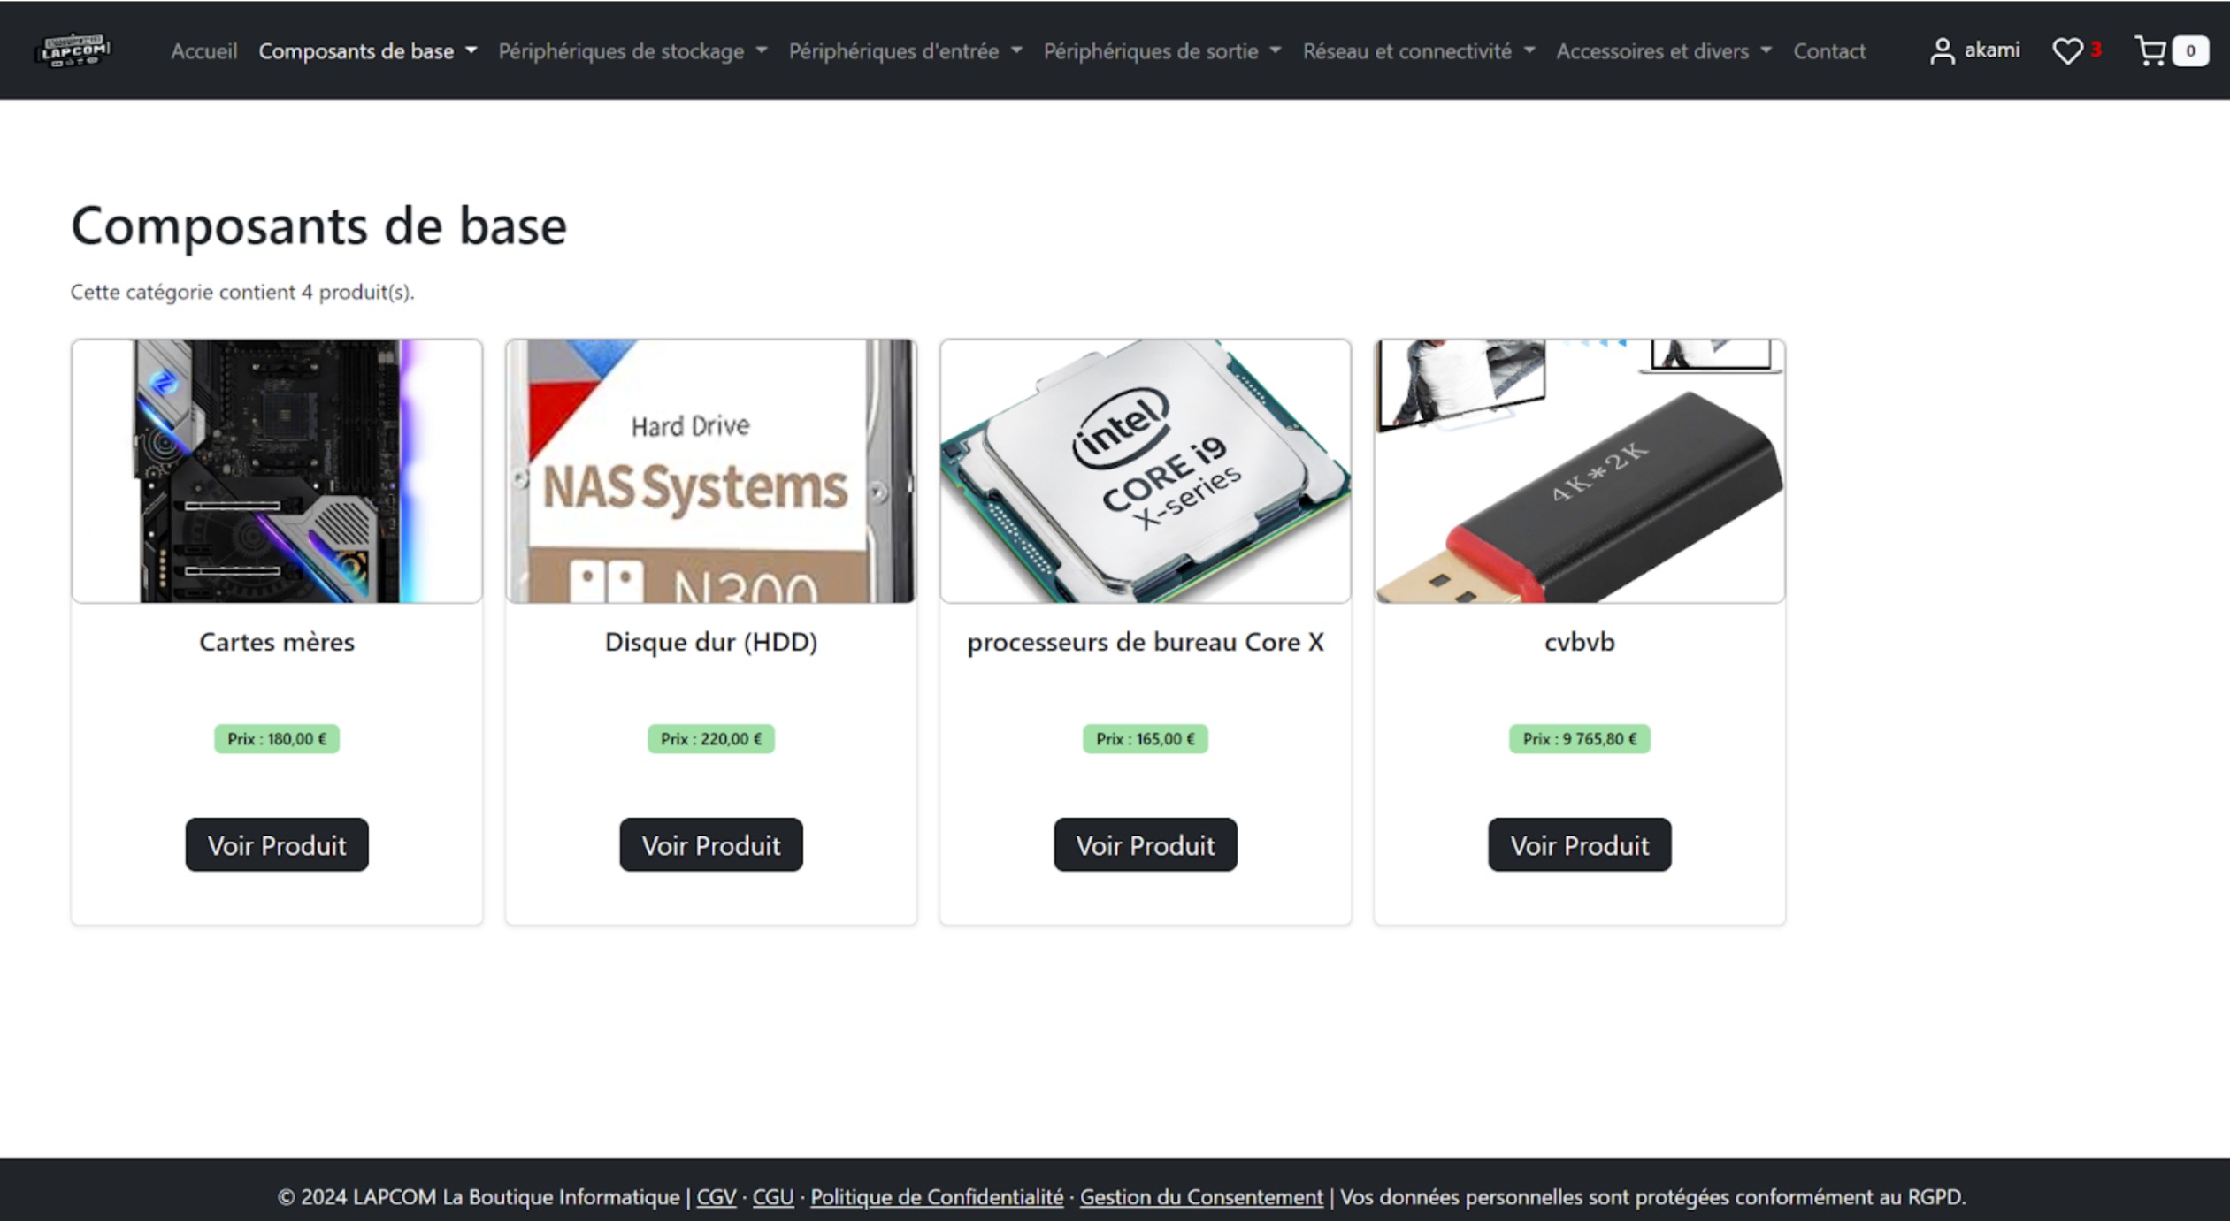Click the cart item count badge

(x=2189, y=51)
